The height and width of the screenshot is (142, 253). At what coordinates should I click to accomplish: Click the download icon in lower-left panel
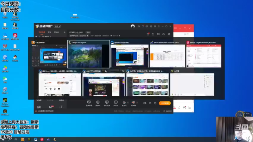point(61,107)
